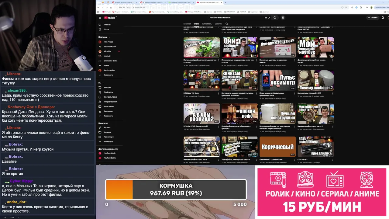Open options menu for Персональные кондиционеры video
The width and height of the screenshot is (389, 219).
257,61
